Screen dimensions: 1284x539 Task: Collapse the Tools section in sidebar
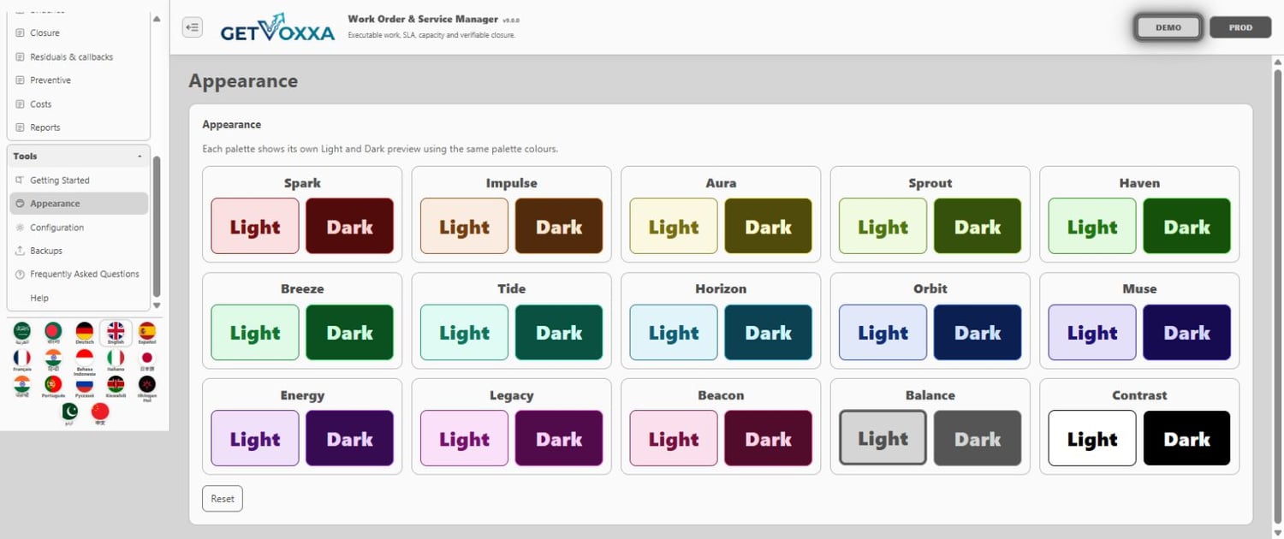pos(140,157)
